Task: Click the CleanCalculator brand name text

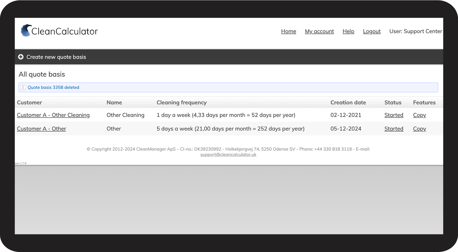Action: [x=65, y=31]
